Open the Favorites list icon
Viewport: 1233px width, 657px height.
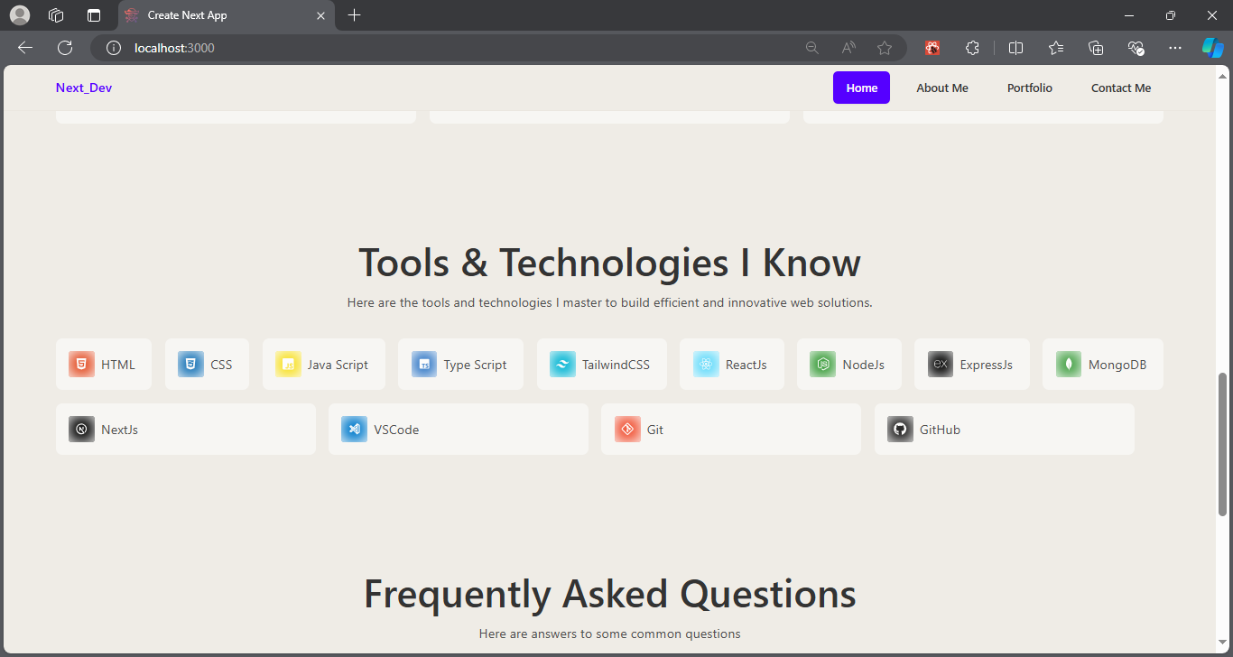(x=1056, y=48)
